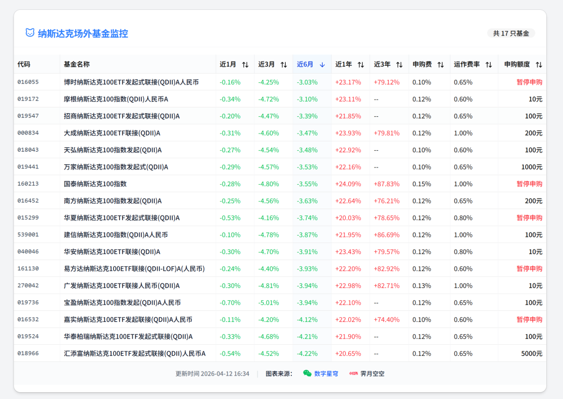Image resolution: width=563 pixels, height=399 pixels.
Task: Open 广发纳斯达克100ETF联接人民币 fund row
Action: coord(121,285)
